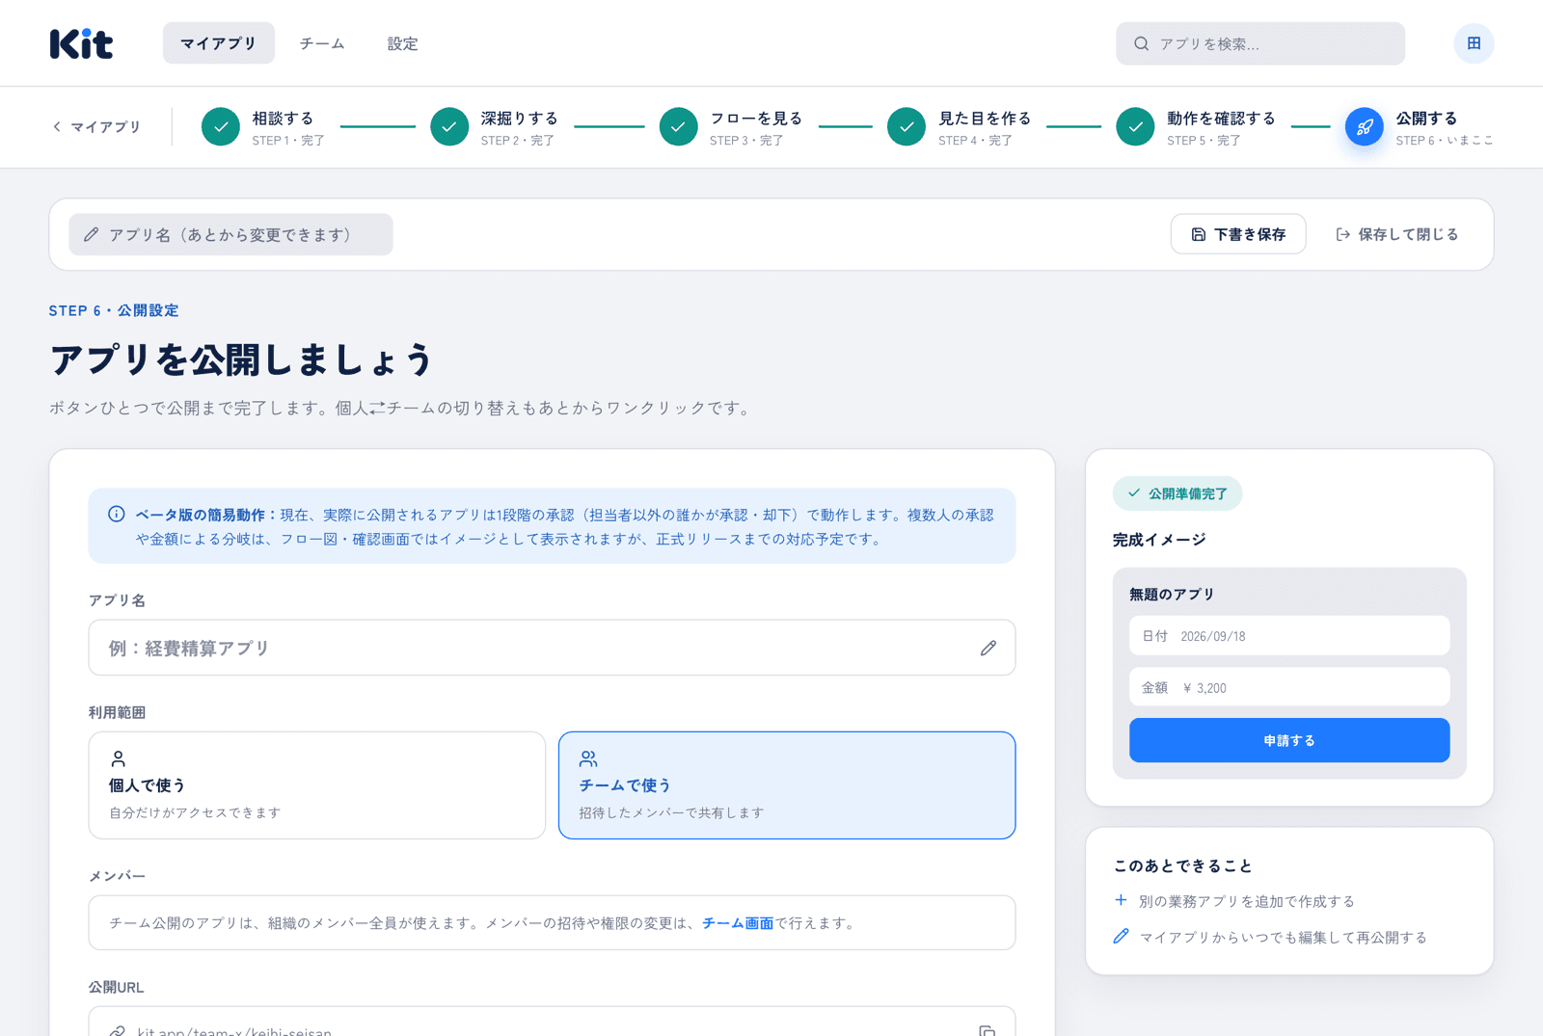Go back via マイアプリ chevron link

(96, 126)
